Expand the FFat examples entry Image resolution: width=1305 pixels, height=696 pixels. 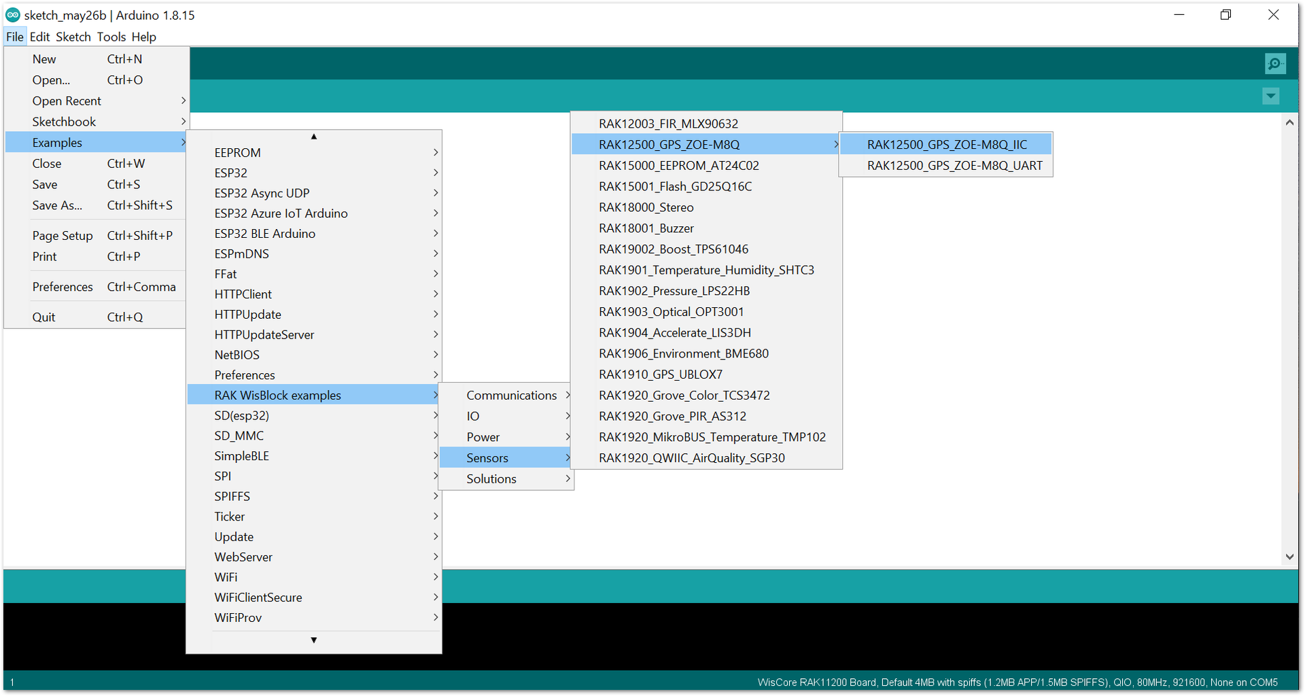(314, 275)
